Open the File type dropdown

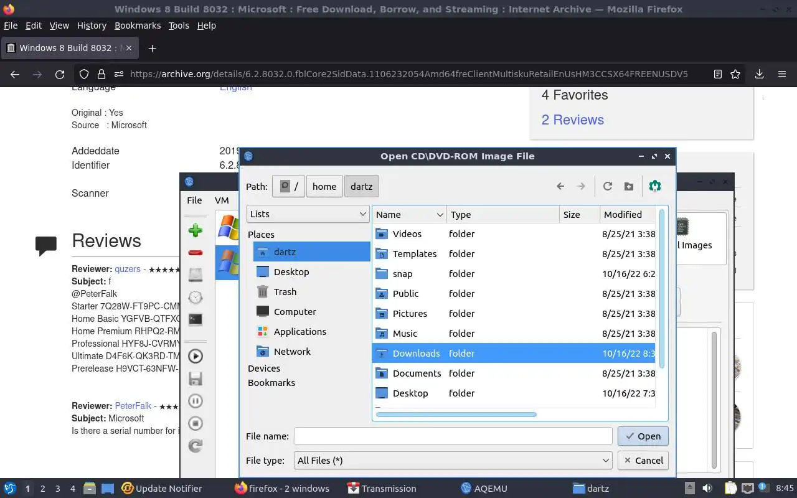[x=453, y=460]
